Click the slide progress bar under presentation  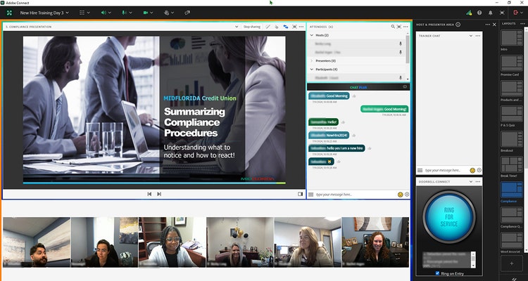click(154, 183)
